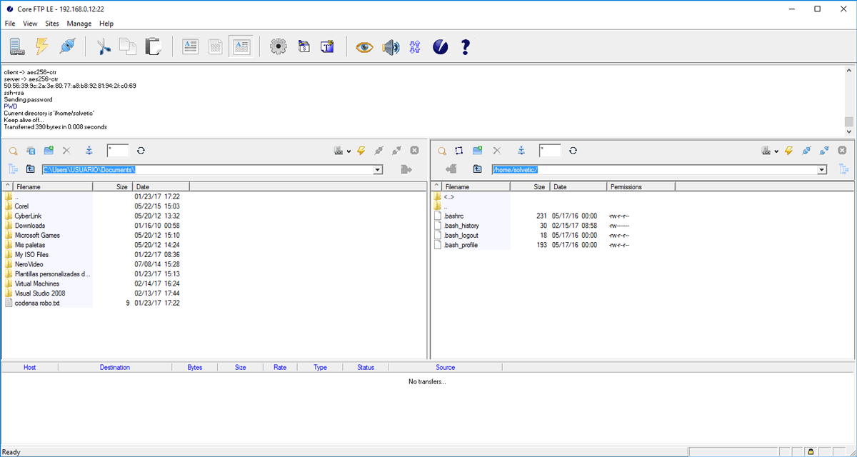Select the highlighted third view mode icon
Screen dimensions: 857x457
coord(241,47)
